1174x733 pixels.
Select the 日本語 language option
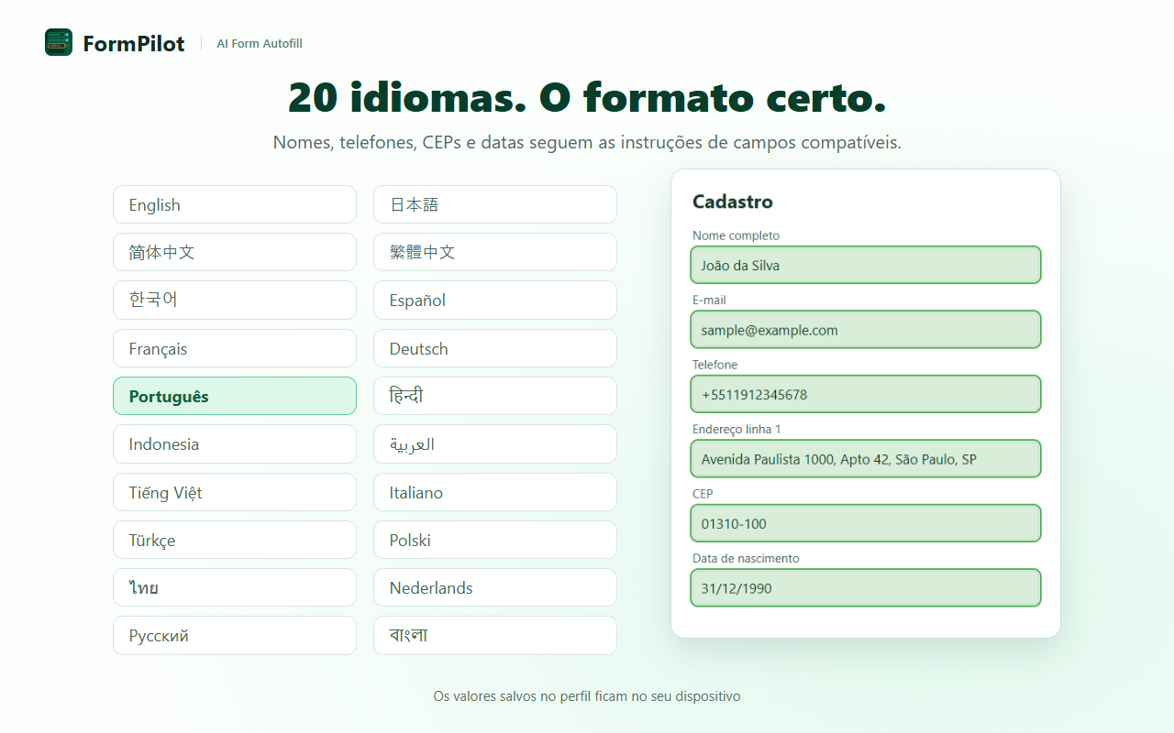point(495,204)
